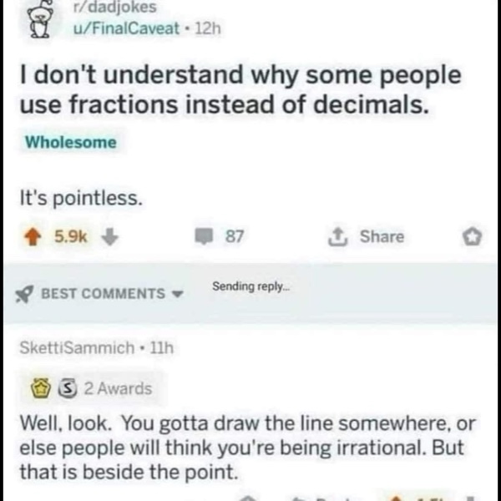Downvote the post with the down arrow
Image resolution: width=501 pixels, height=501 pixels.
click(x=108, y=236)
